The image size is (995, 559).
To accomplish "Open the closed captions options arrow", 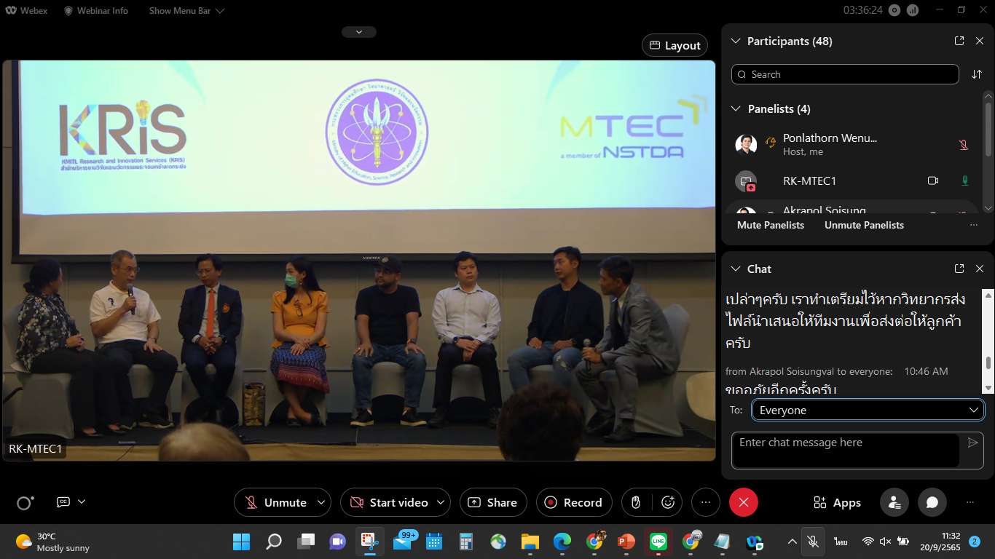I will 82,501.
